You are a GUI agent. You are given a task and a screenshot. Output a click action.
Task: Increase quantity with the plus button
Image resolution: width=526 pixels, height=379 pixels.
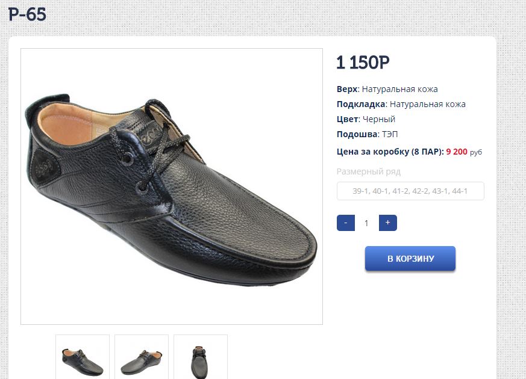(x=387, y=223)
